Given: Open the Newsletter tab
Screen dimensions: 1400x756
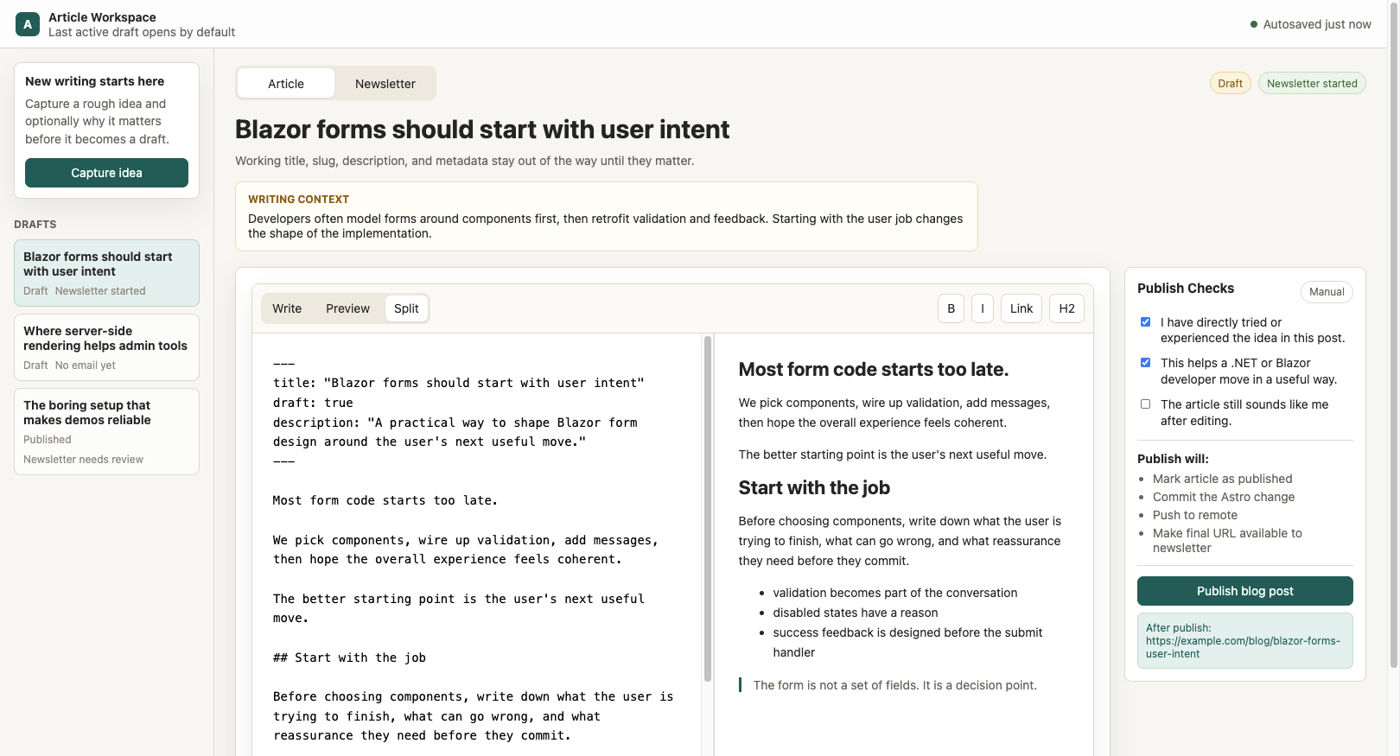Looking at the screenshot, I should tap(385, 84).
